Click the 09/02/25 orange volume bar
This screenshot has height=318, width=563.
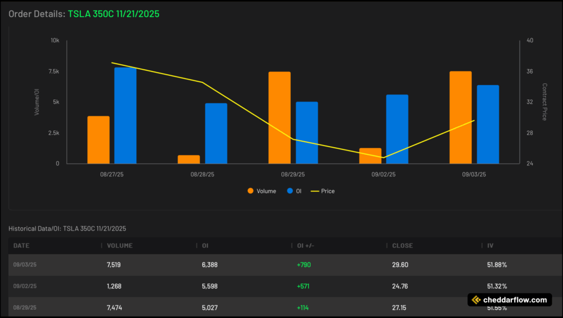[370, 155]
